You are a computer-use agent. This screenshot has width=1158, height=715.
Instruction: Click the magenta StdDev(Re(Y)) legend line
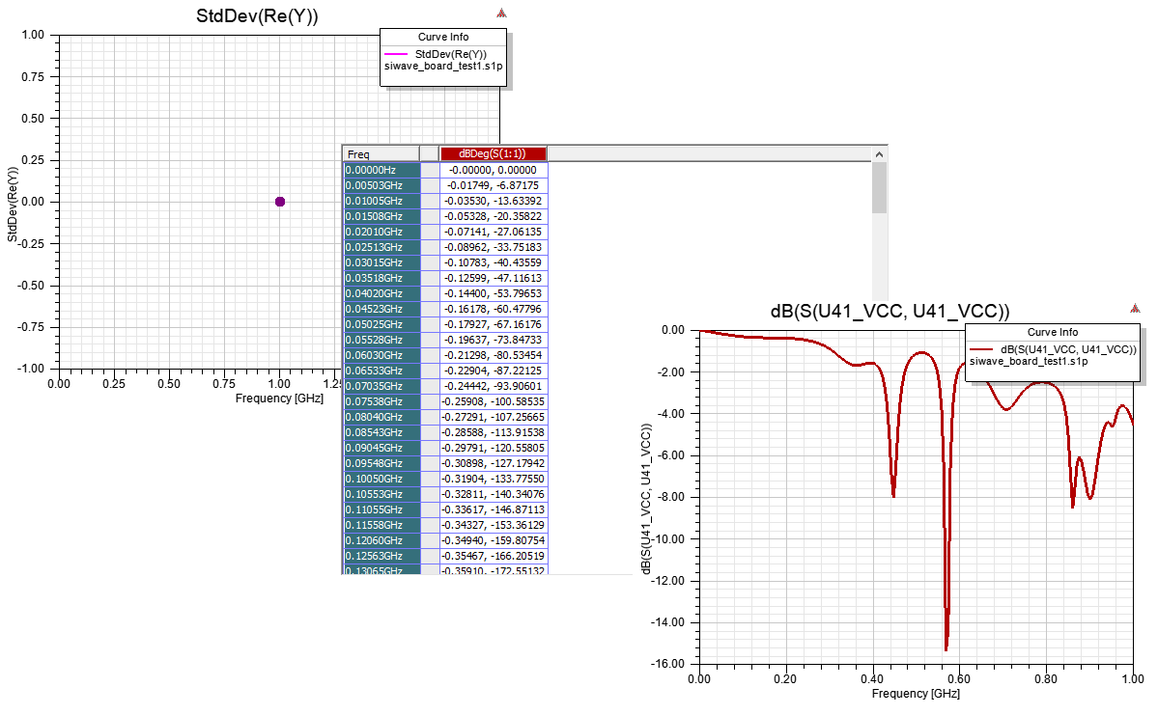396,54
